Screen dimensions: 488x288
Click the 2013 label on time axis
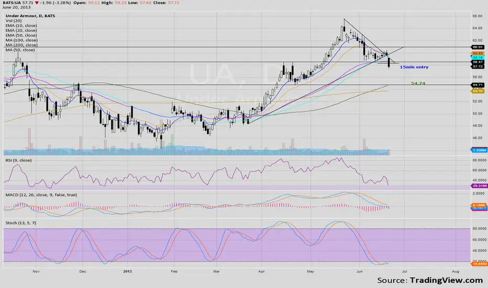(x=127, y=271)
